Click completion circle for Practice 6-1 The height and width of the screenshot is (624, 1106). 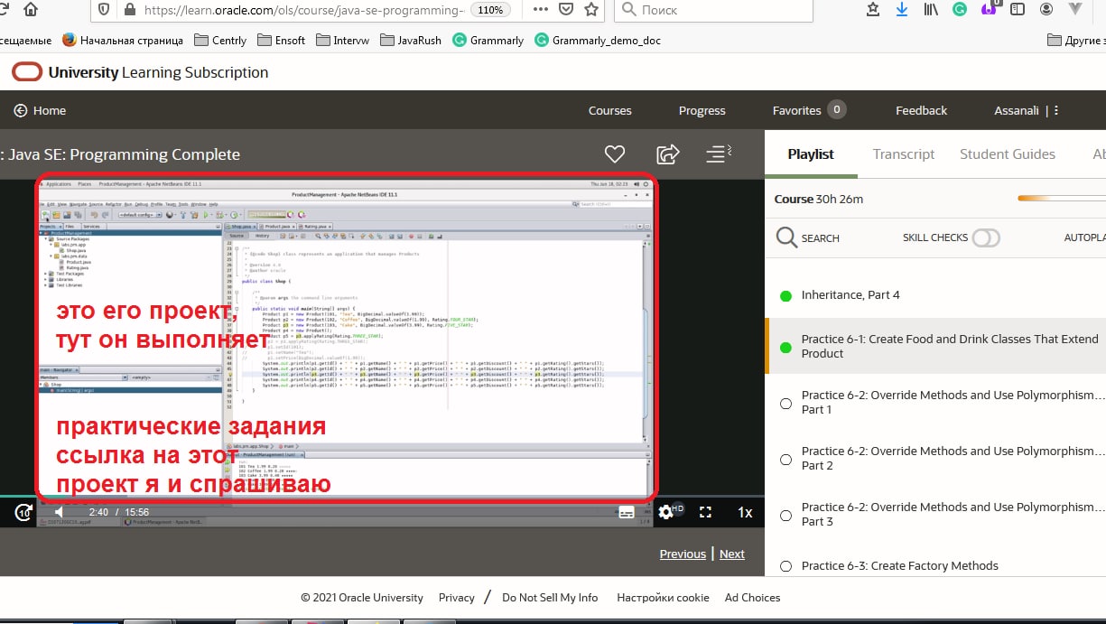click(x=785, y=347)
